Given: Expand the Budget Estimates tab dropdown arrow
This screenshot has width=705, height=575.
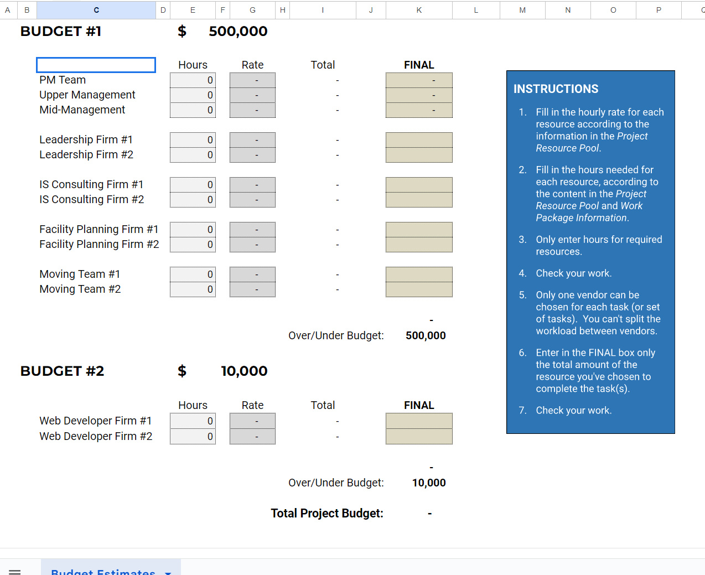Looking at the screenshot, I should (168, 573).
